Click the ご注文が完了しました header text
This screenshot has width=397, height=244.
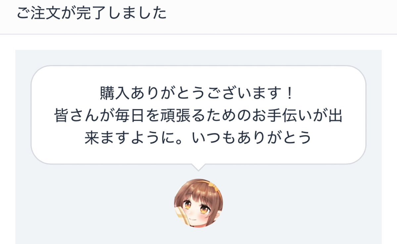coord(92,13)
